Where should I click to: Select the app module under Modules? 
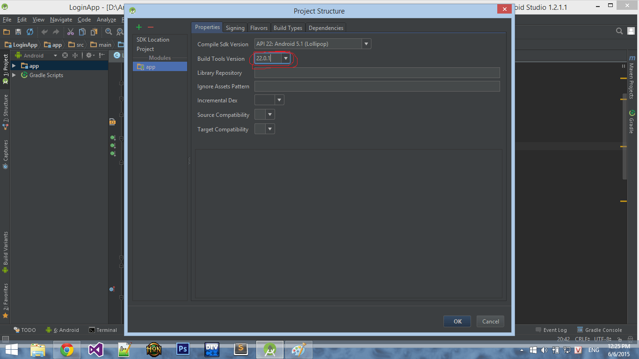click(160, 67)
